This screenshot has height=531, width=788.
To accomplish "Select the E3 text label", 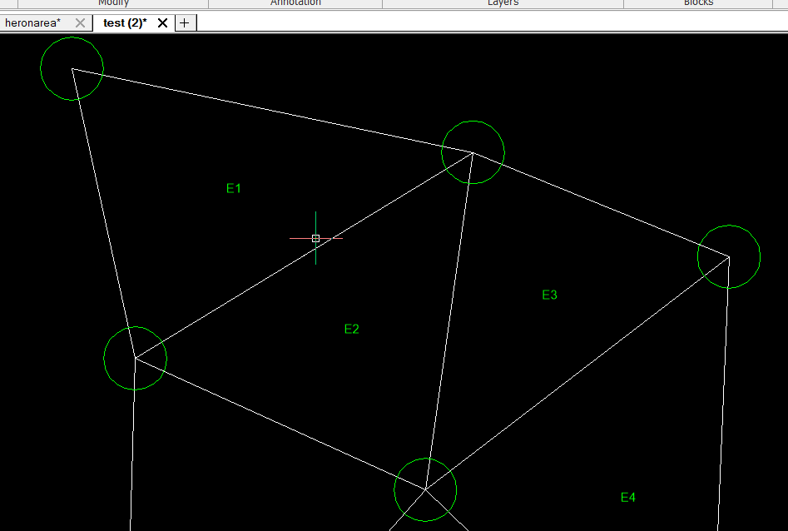I will (x=550, y=295).
